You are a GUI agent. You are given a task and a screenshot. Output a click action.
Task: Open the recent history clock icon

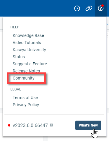pyautogui.click(x=77, y=8)
